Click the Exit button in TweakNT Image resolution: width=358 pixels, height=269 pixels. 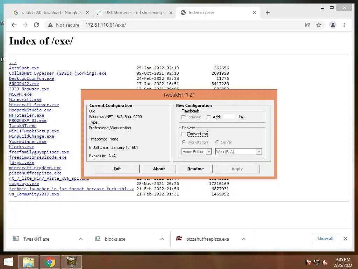click(117, 169)
